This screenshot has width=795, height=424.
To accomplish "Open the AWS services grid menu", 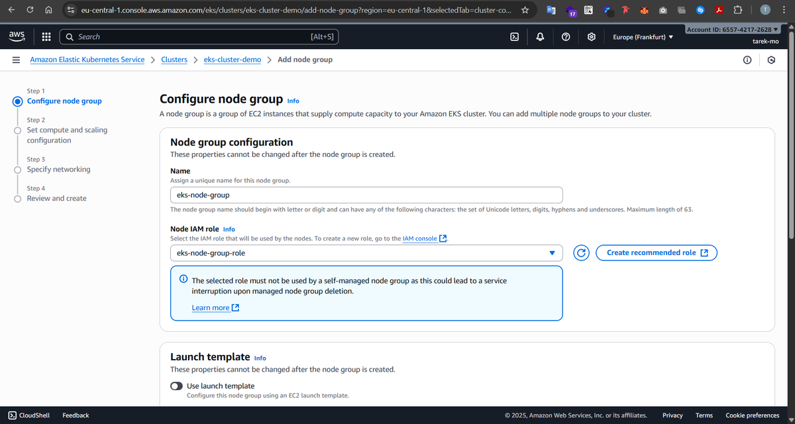I will [x=46, y=37].
